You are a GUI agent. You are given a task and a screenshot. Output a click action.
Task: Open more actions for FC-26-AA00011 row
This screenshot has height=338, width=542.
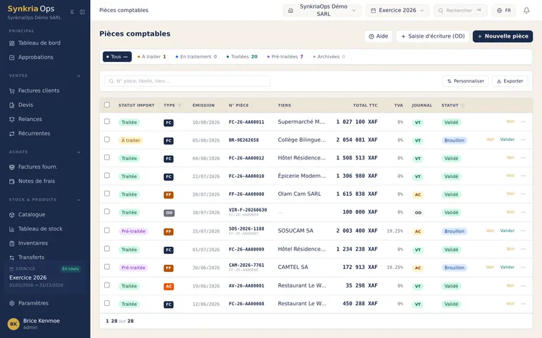pos(523,122)
